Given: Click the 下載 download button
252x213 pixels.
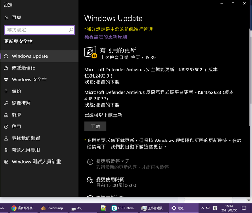Looking at the screenshot, I should [x=95, y=126].
